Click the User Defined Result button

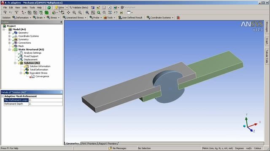pyautogui.click(x=130, y=18)
